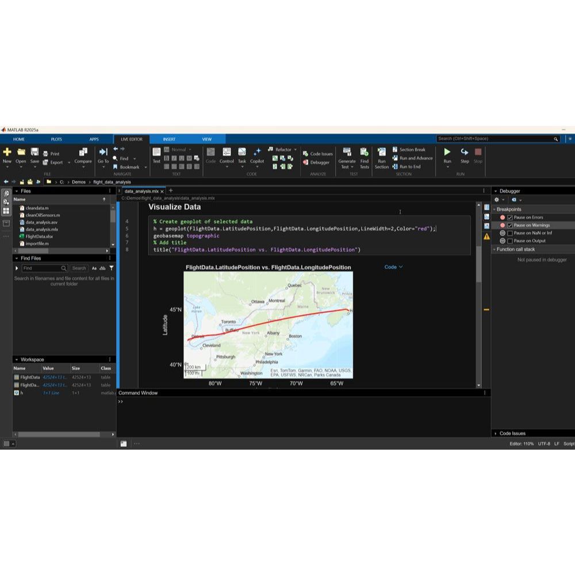The height and width of the screenshot is (575, 575).
Task: Enable Pause on NaN or Inf
Action: pos(509,233)
